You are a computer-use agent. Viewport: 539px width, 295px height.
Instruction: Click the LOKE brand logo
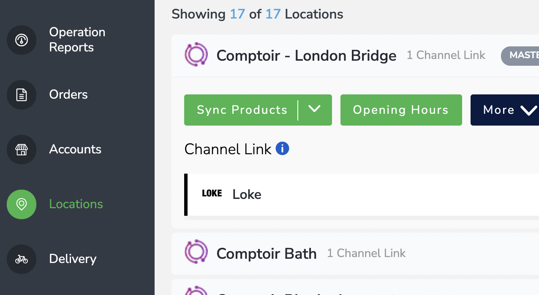point(212,193)
